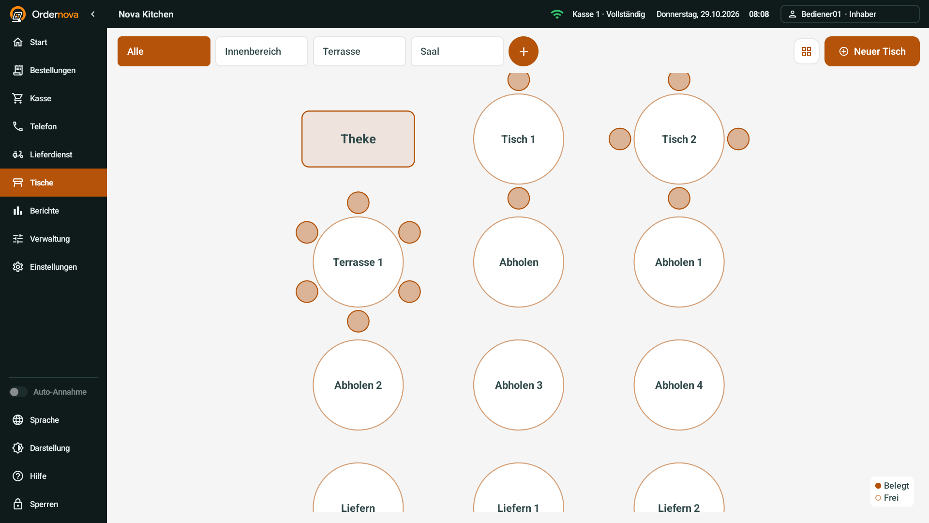Screen dimensions: 929x523
Task: Open the Berichte bar chart icon
Action: click(18, 211)
